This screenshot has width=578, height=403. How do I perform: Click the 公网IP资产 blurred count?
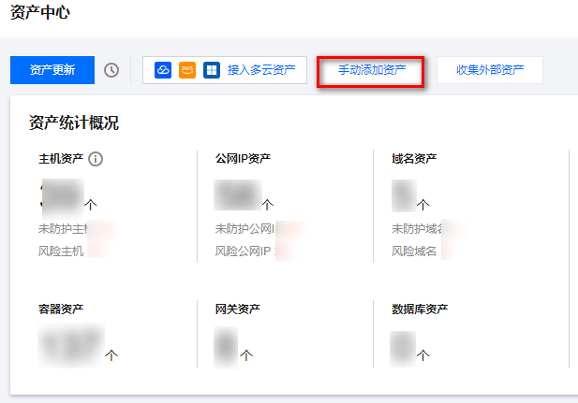(x=238, y=195)
